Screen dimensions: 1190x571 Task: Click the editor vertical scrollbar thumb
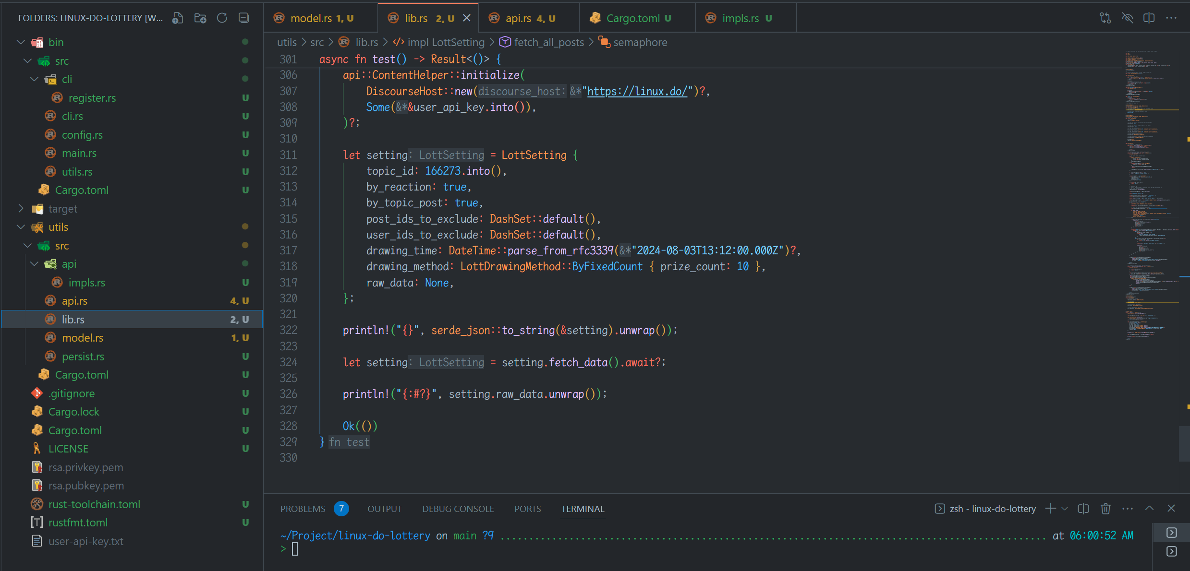[1184, 444]
